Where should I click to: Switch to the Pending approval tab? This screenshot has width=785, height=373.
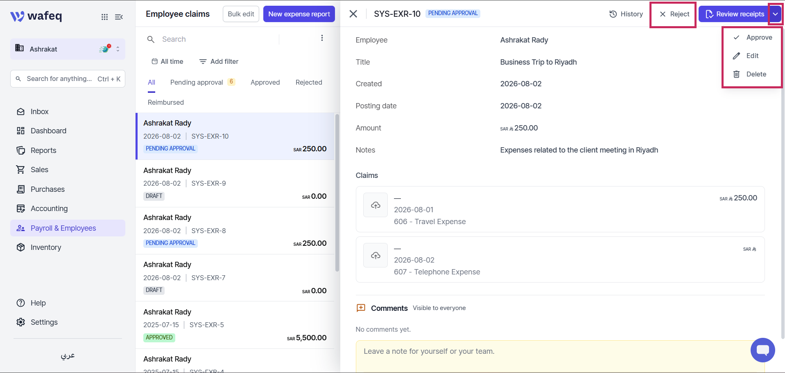[202, 82]
